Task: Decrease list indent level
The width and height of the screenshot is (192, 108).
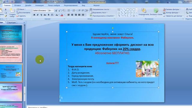Action: tap(79, 10)
